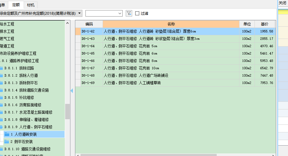Screen dimensions: 288x156
Task: Select folder icon of 人行道砖安装
Action: pyautogui.click(x=7, y=134)
